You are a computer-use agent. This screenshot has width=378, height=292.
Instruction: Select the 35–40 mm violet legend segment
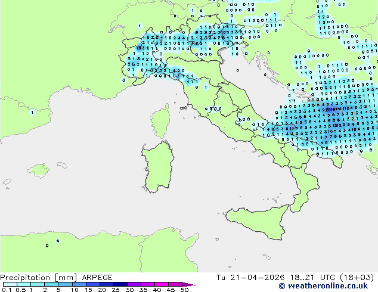pos(147,284)
